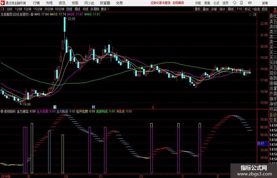Switch to 5分钟 chart period

tap(28, 9)
